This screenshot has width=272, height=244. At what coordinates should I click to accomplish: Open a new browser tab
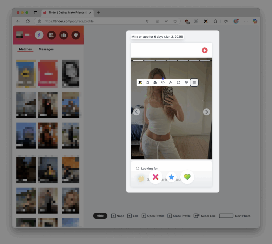98,12
